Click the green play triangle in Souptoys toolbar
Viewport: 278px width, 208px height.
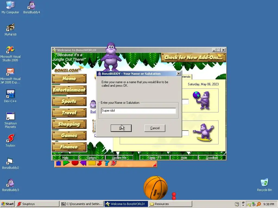click(66, 163)
